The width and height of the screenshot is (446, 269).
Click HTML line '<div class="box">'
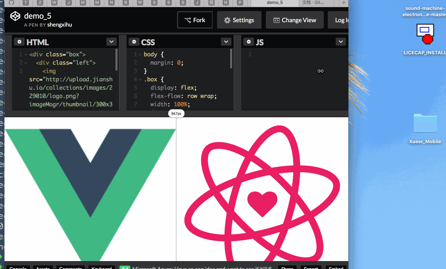pos(58,54)
